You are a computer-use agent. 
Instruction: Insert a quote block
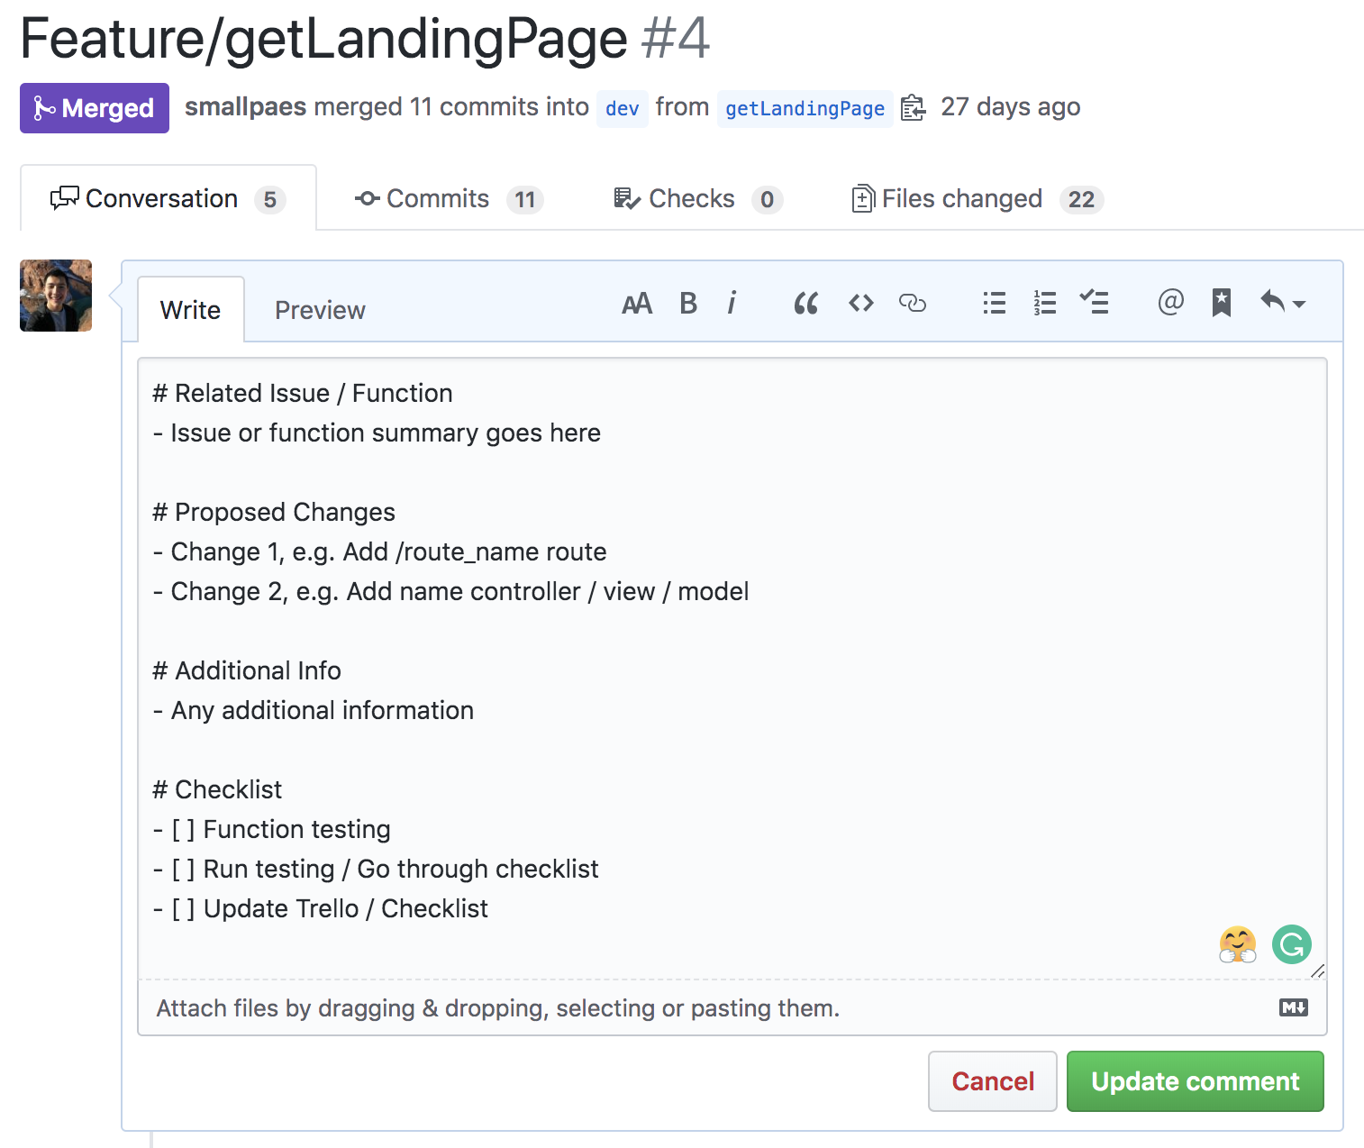coord(806,304)
